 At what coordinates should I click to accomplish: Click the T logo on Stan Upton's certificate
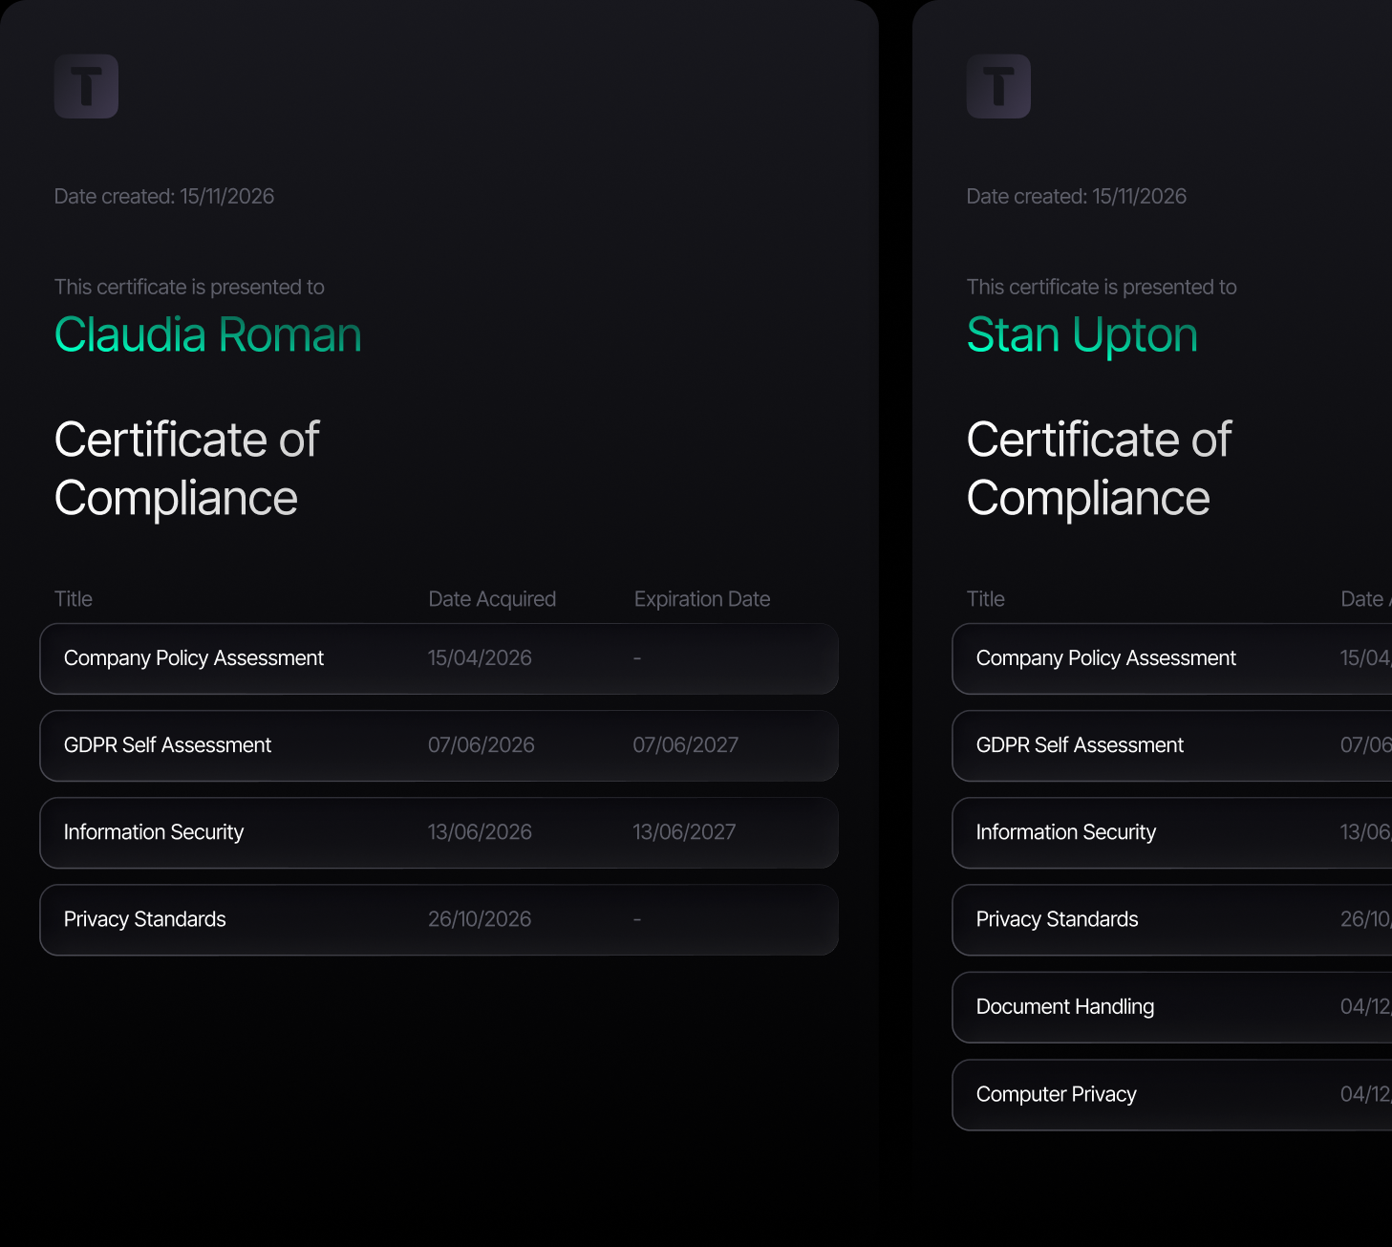pos(998,86)
